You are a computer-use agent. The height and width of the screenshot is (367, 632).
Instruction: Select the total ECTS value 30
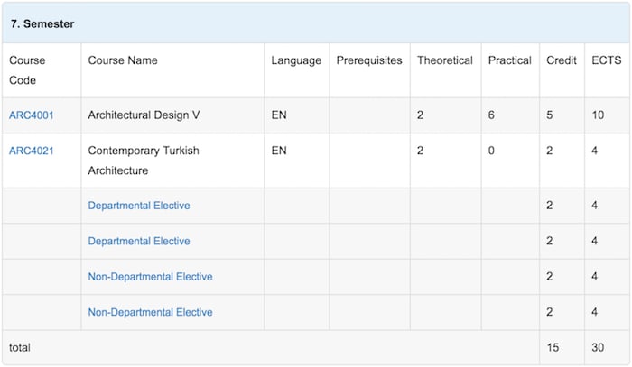pyautogui.click(x=598, y=348)
